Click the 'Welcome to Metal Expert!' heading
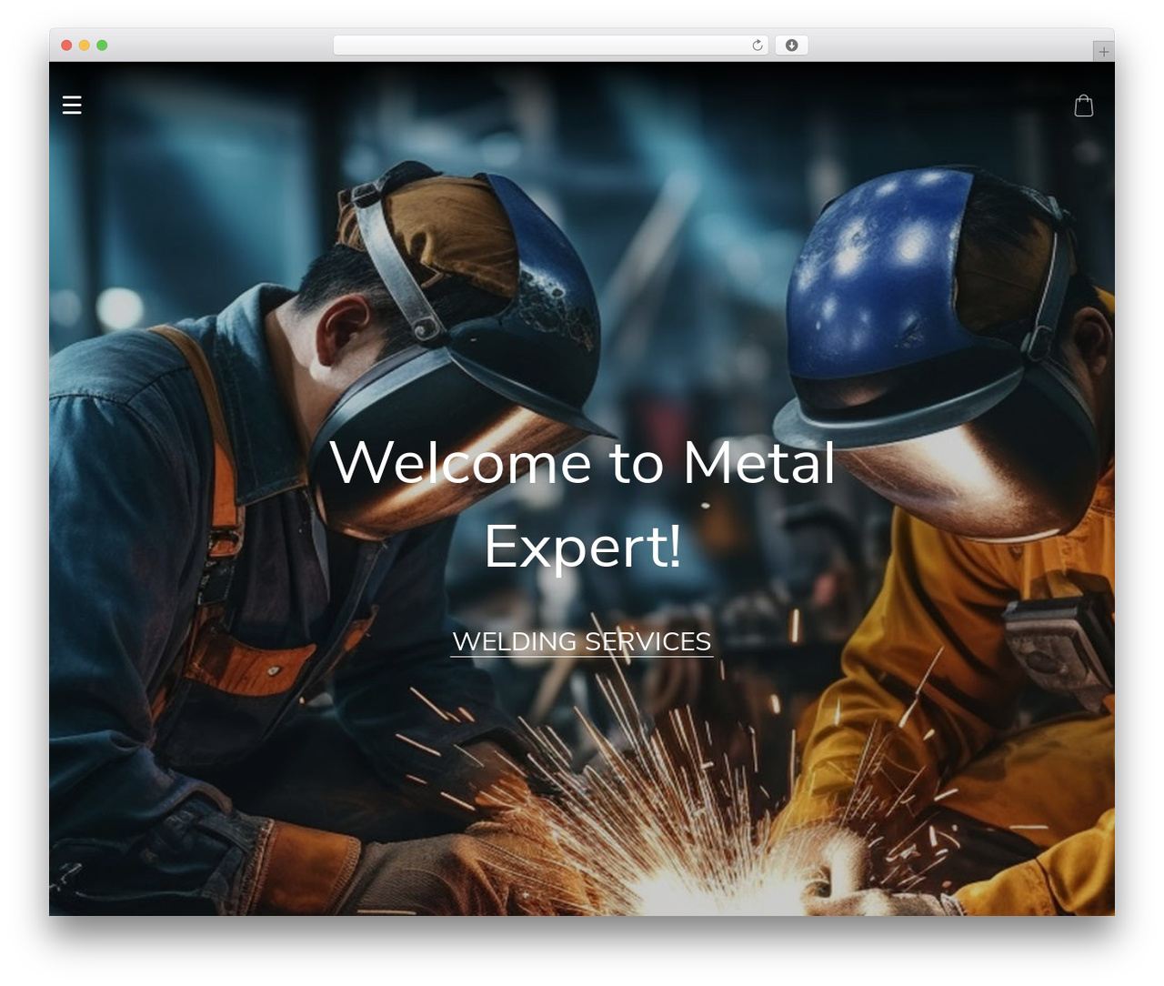The image size is (1164, 986). 582,504
